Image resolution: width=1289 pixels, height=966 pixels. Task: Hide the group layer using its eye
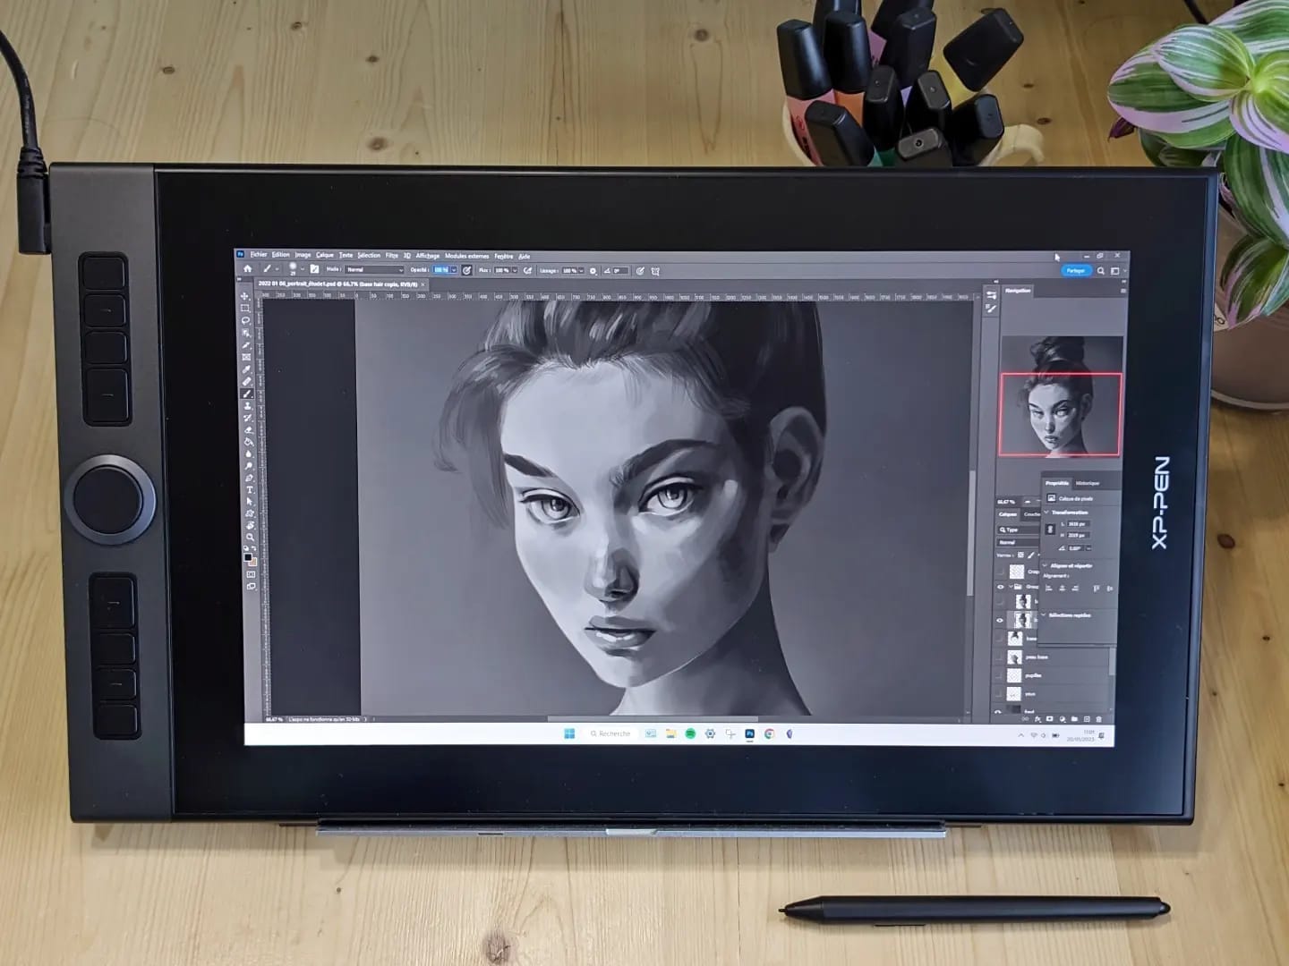coord(1000,587)
